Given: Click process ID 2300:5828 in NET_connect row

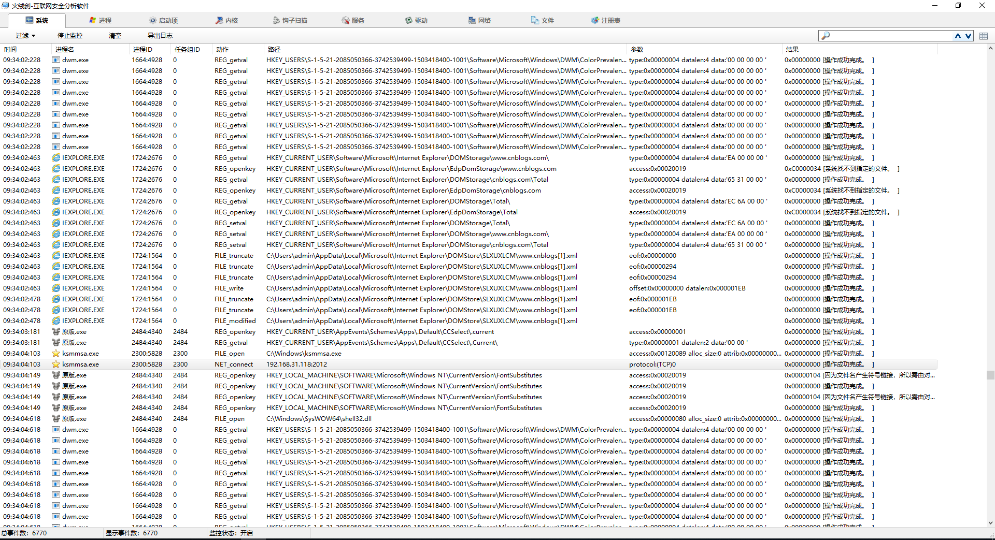Looking at the screenshot, I should (147, 364).
